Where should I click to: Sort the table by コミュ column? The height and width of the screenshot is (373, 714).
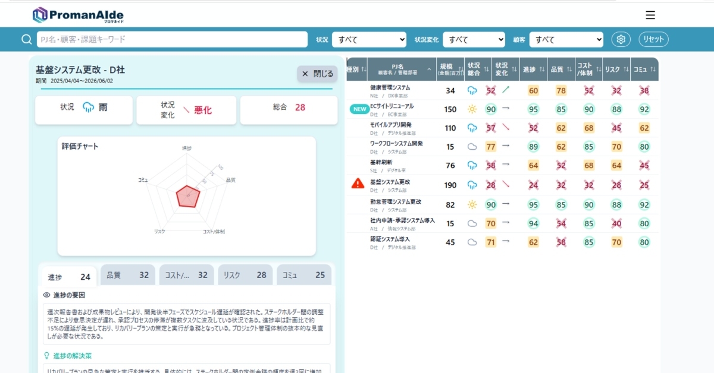644,69
